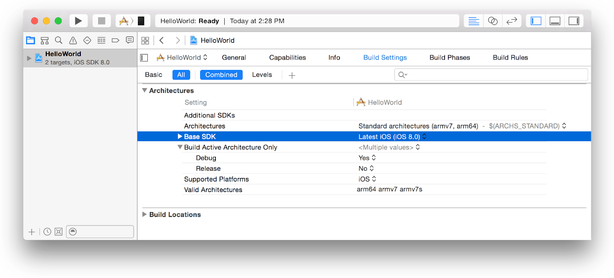Run the project with the Play button
This screenshot has height=278, width=614.
78,21
